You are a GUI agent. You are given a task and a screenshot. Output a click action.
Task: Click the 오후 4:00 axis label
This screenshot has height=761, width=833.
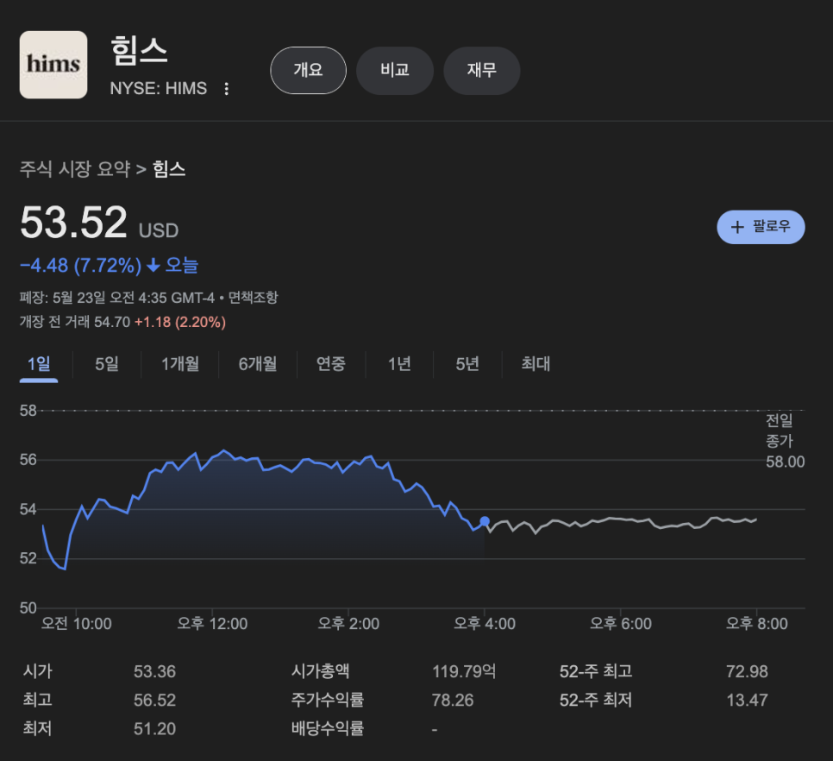pyautogui.click(x=485, y=623)
